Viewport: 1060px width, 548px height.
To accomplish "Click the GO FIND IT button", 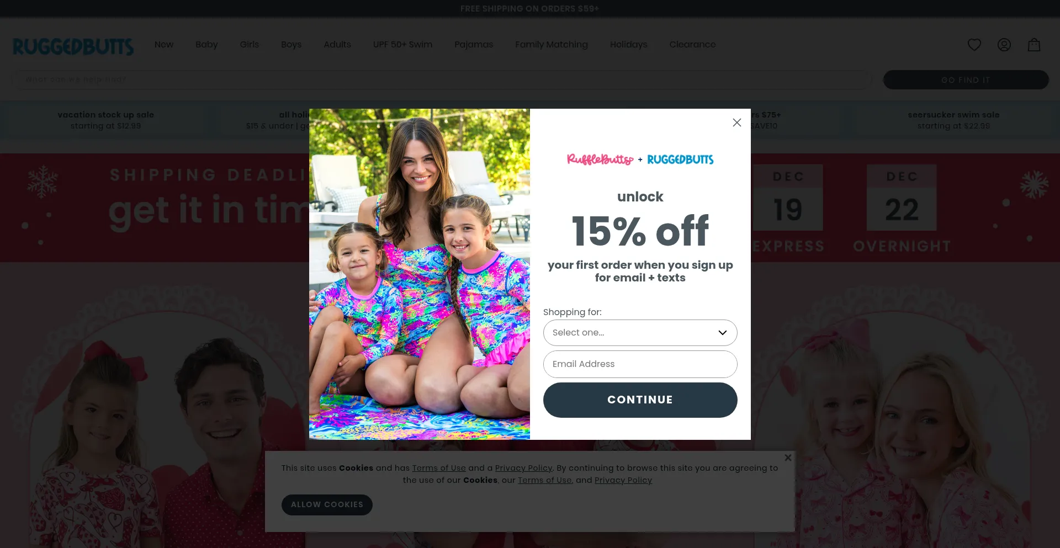I will tap(966, 79).
